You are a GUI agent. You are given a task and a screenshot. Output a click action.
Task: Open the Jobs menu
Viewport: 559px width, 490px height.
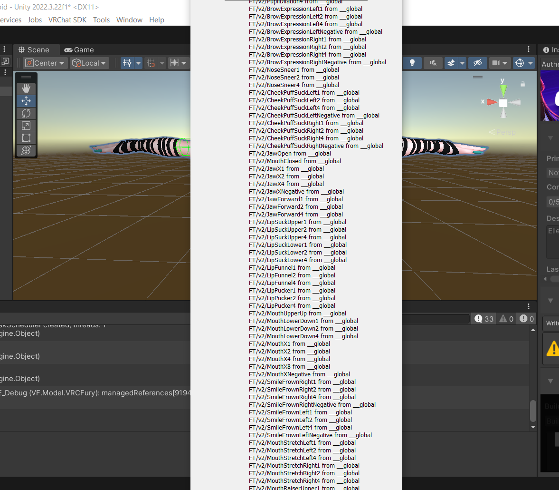[35, 20]
